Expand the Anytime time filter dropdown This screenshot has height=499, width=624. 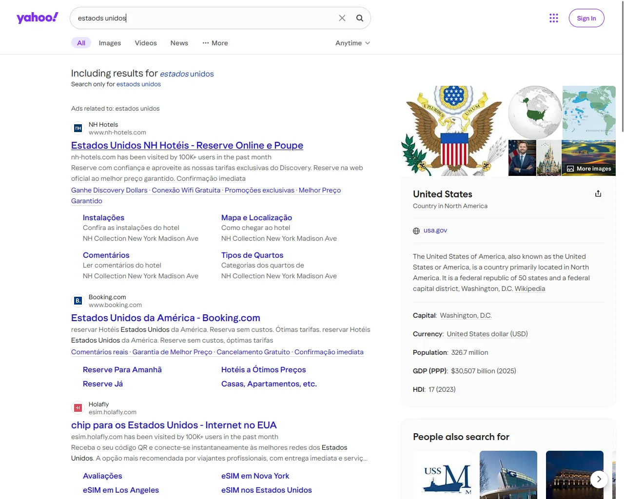point(352,43)
